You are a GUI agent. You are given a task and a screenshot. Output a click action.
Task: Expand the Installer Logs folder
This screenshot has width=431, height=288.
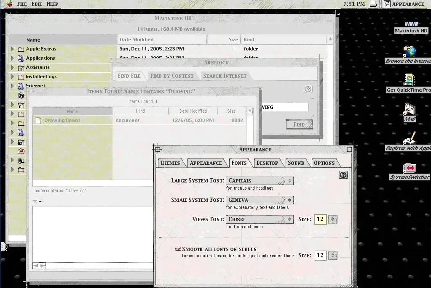click(x=12, y=77)
